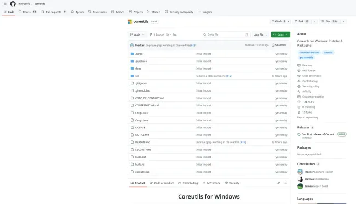Open the .gitignore file
The image size is (356, 204).
(x=141, y=83)
